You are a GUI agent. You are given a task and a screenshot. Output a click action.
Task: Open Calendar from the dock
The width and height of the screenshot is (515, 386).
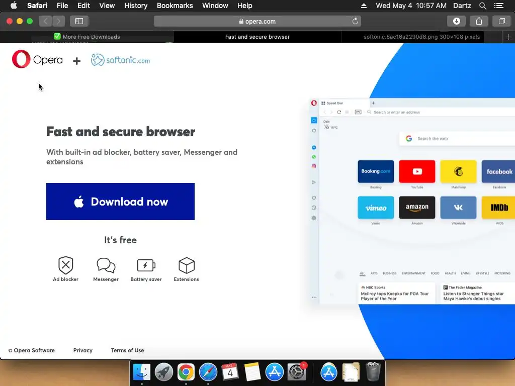pyautogui.click(x=230, y=372)
